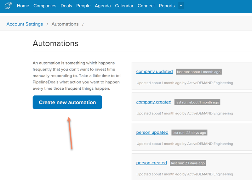Click Create new automation button
Image resolution: width=252 pixels, height=180 pixels.
coord(67,102)
